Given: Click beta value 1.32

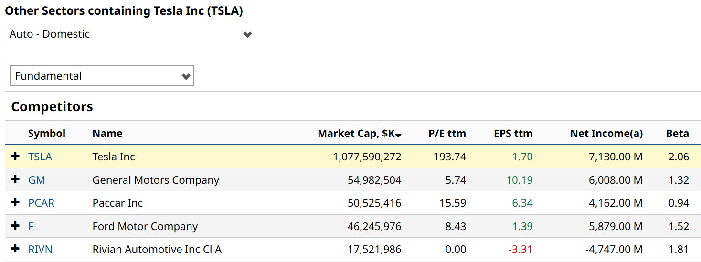Looking at the screenshot, I should pos(679,180).
